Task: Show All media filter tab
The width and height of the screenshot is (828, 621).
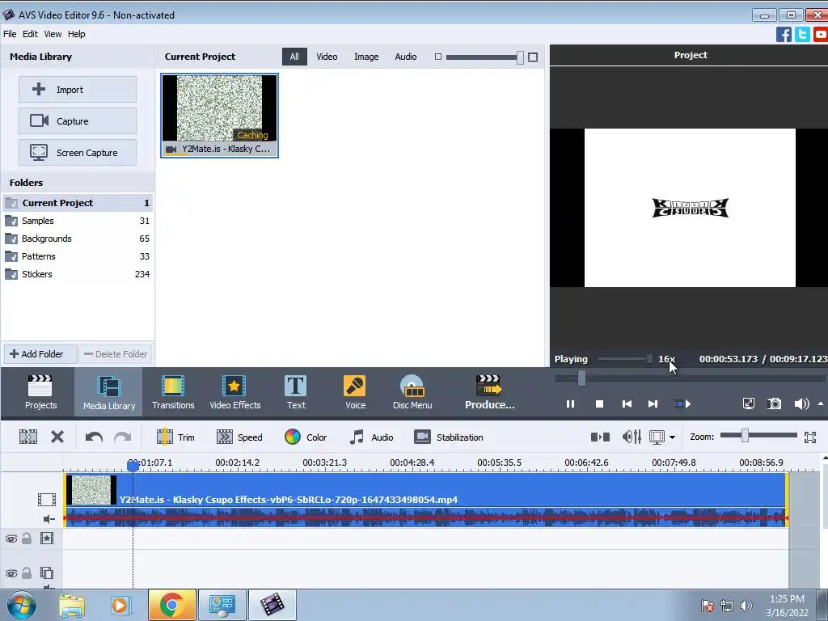Action: click(294, 57)
